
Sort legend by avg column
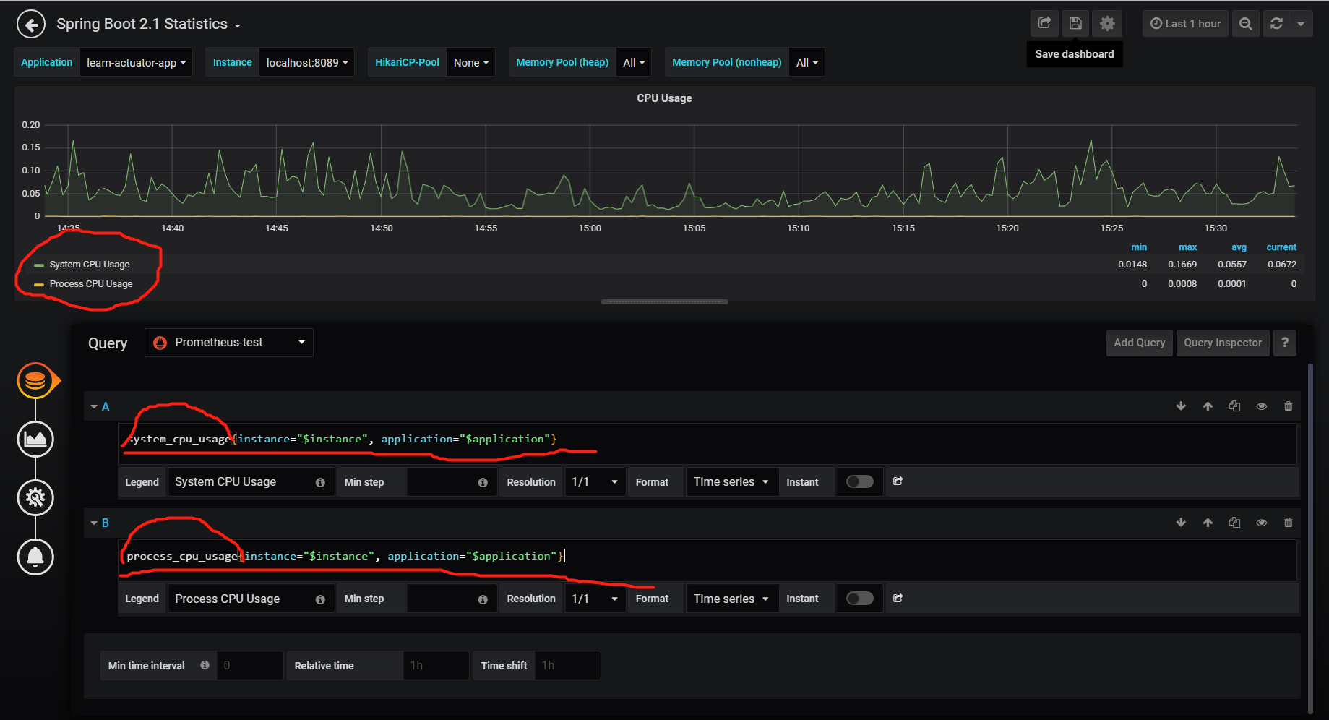click(1239, 247)
